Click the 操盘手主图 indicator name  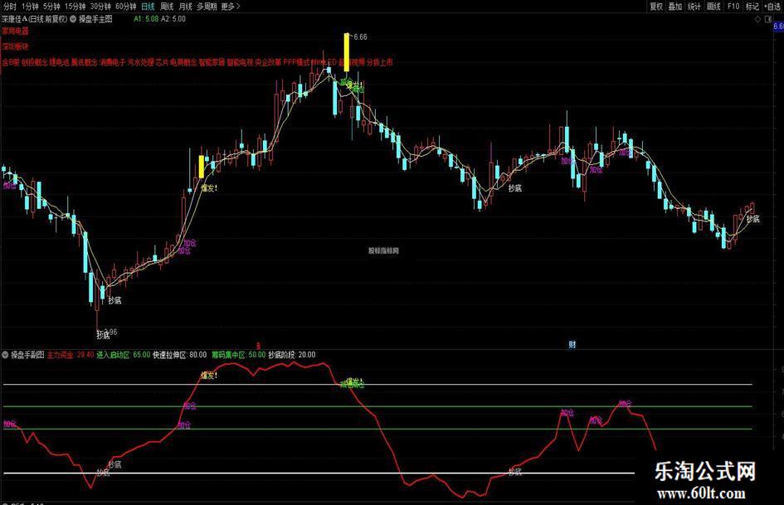(95, 19)
